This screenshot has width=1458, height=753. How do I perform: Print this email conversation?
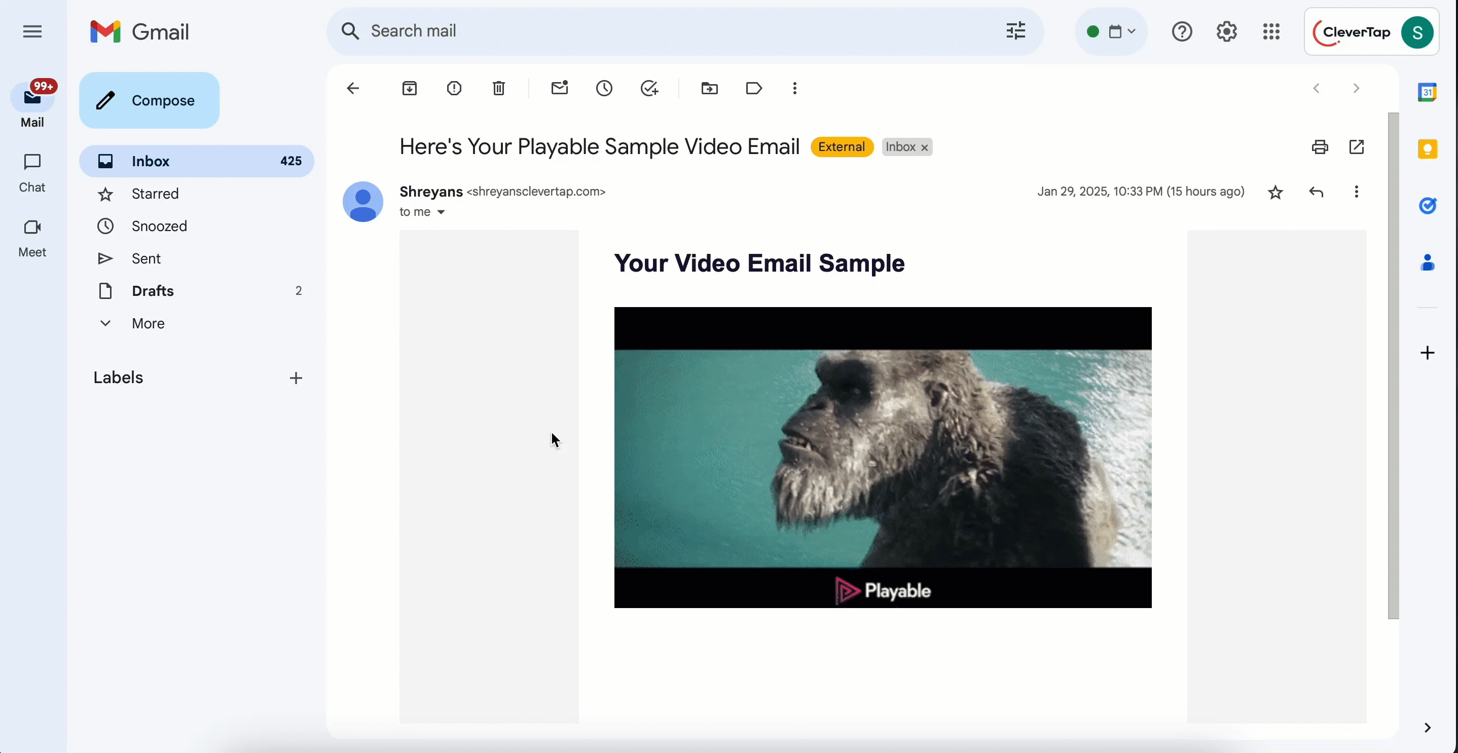(x=1320, y=147)
